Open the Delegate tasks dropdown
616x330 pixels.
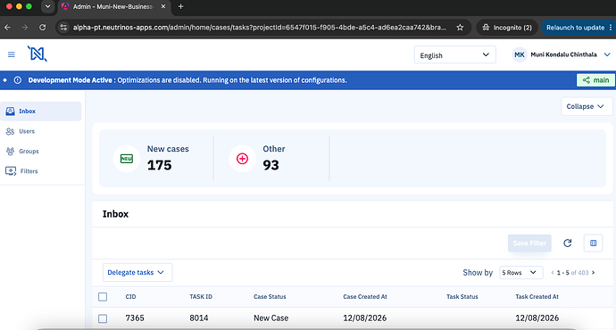pos(137,272)
